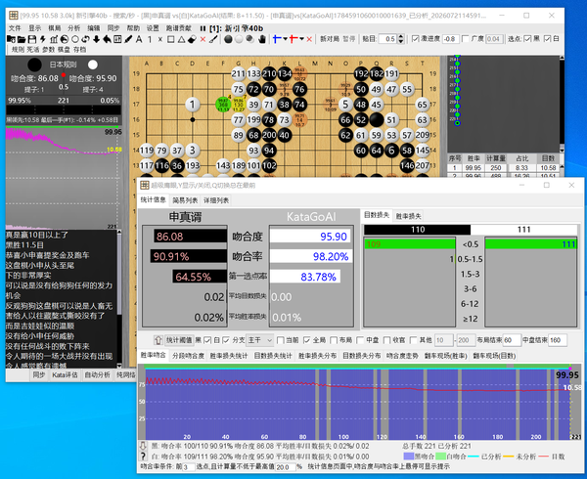The width and height of the screenshot is (587, 479).
Task: Select the square marker tool
Action: [x=170, y=39]
